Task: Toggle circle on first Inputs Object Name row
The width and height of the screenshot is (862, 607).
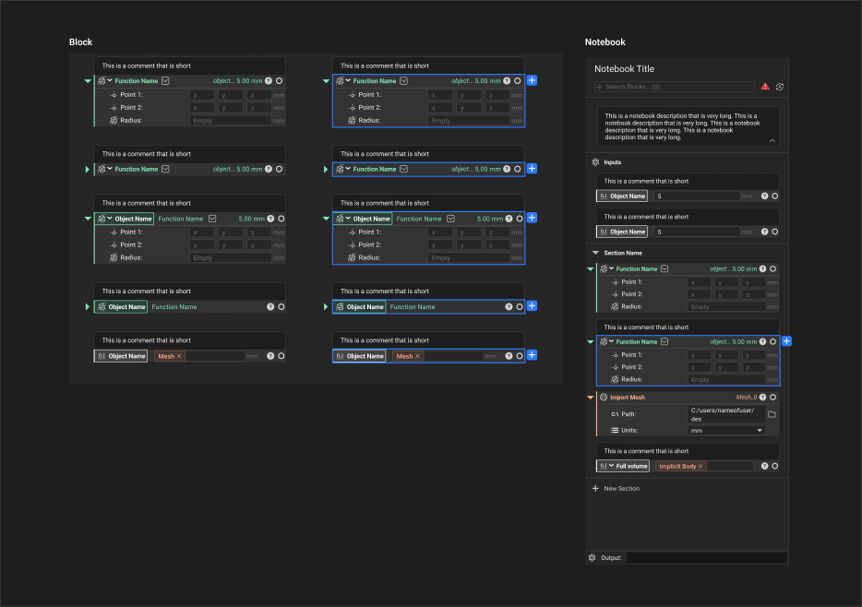Action: click(775, 196)
